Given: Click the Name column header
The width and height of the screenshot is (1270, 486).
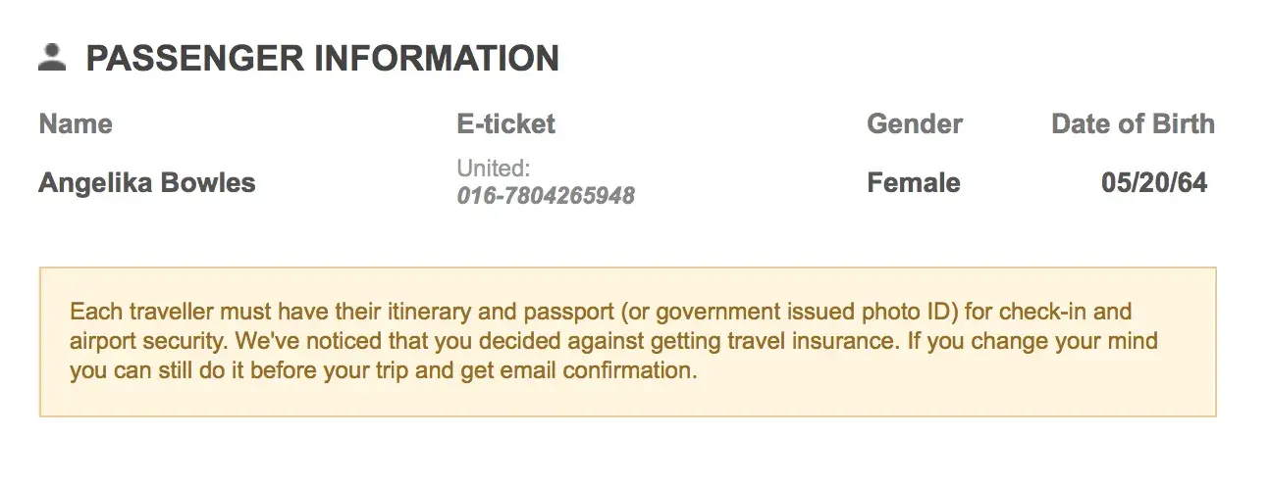Looking at the screenshot, I should [x=76, y=124].
